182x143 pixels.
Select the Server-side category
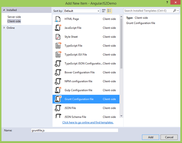(x=14, y=17)
